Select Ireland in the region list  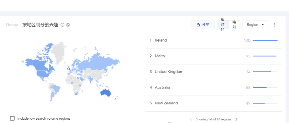[161, 40]
